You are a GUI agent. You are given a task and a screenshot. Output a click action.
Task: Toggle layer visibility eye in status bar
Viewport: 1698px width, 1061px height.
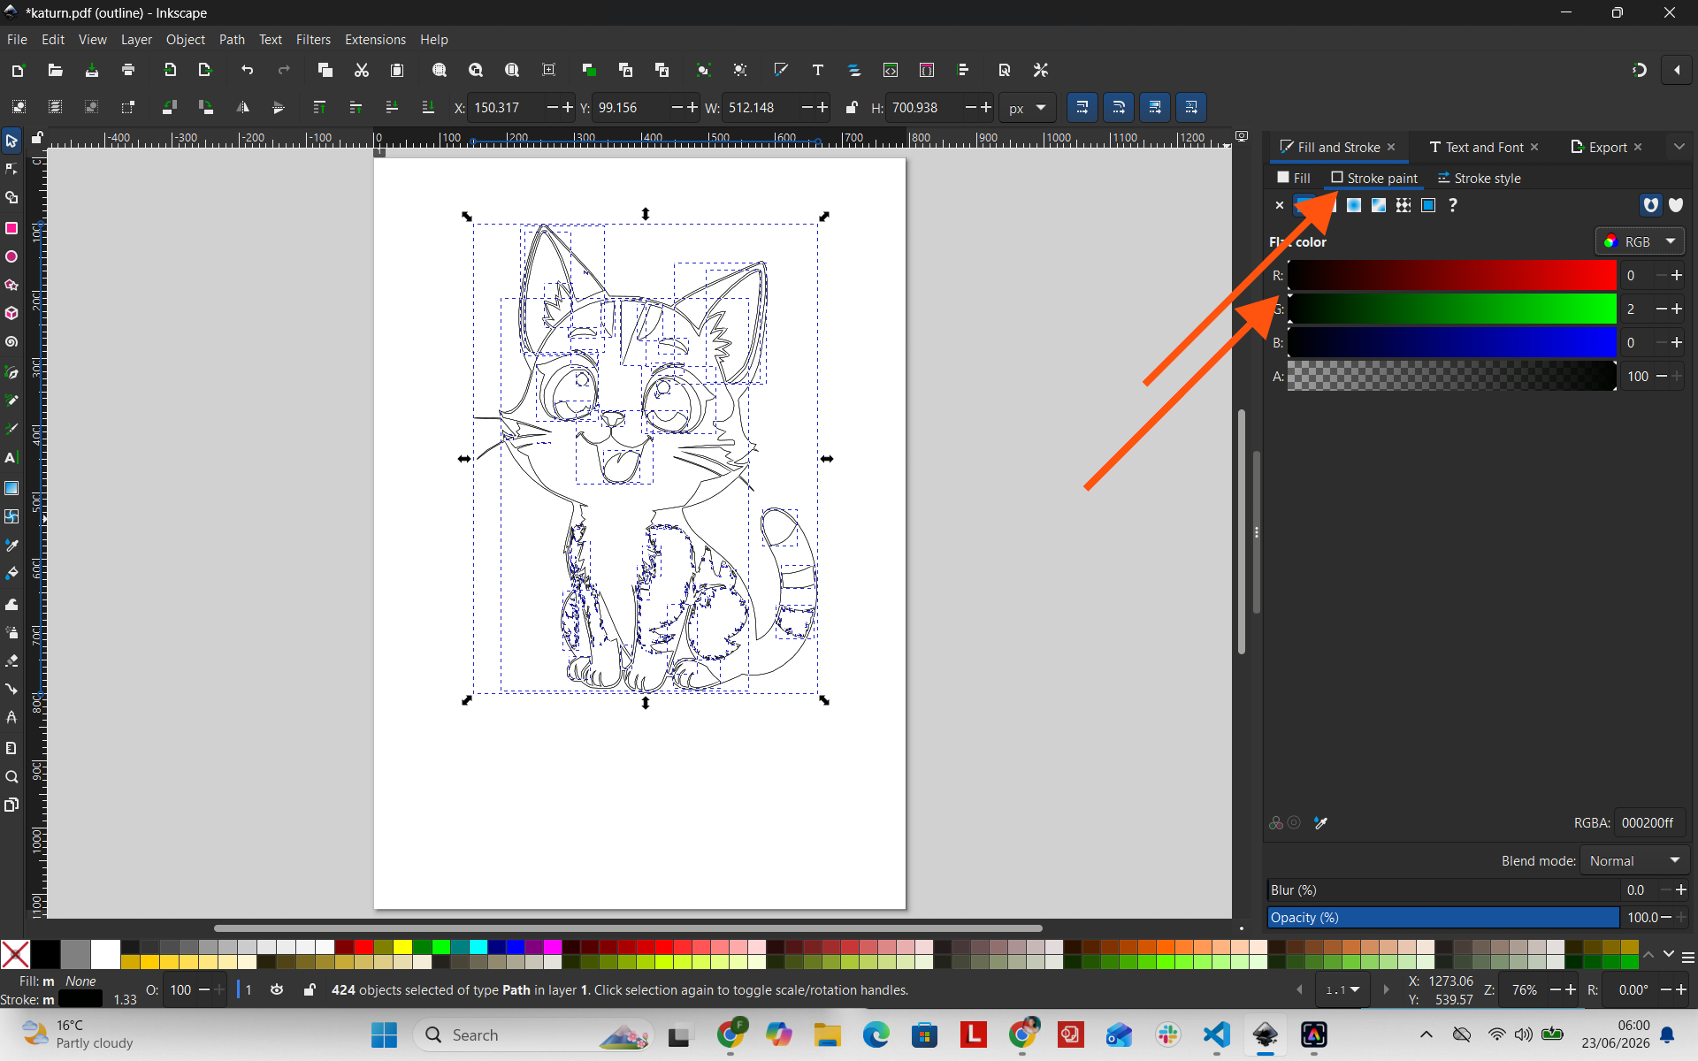coord(277,989)
